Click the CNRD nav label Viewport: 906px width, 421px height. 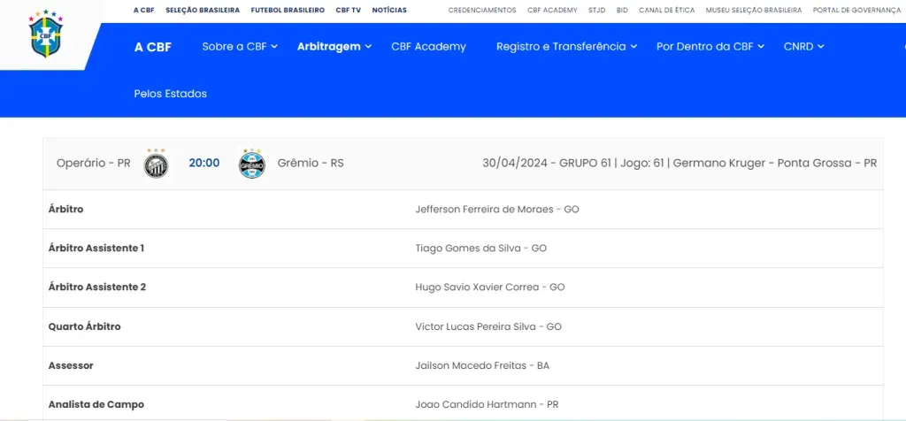coord(799,47)
